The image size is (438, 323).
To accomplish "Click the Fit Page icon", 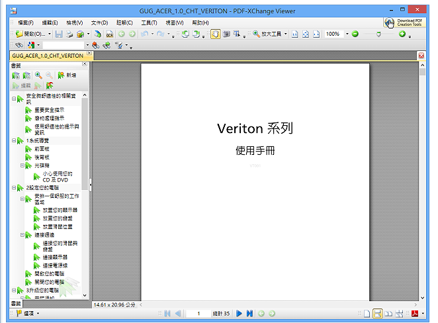I will [x=306, y=34].
